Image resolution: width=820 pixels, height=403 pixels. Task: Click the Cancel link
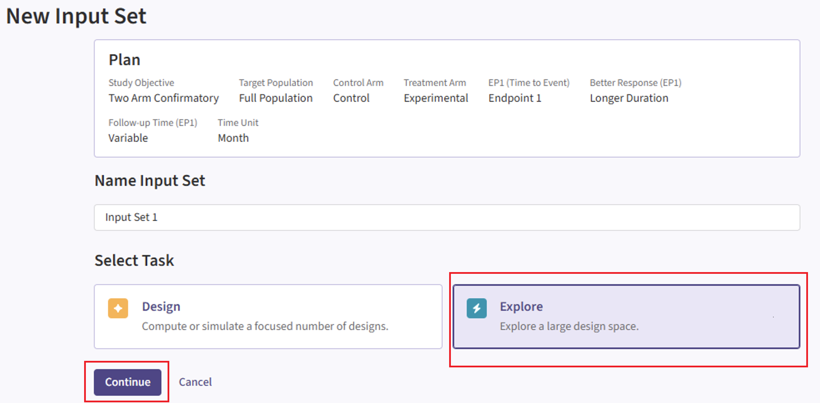195,382
